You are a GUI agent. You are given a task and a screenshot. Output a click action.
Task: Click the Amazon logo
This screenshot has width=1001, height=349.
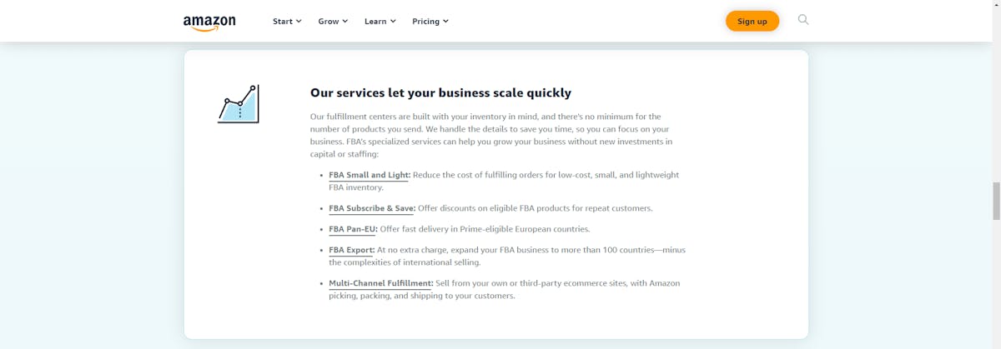point(209,22)
